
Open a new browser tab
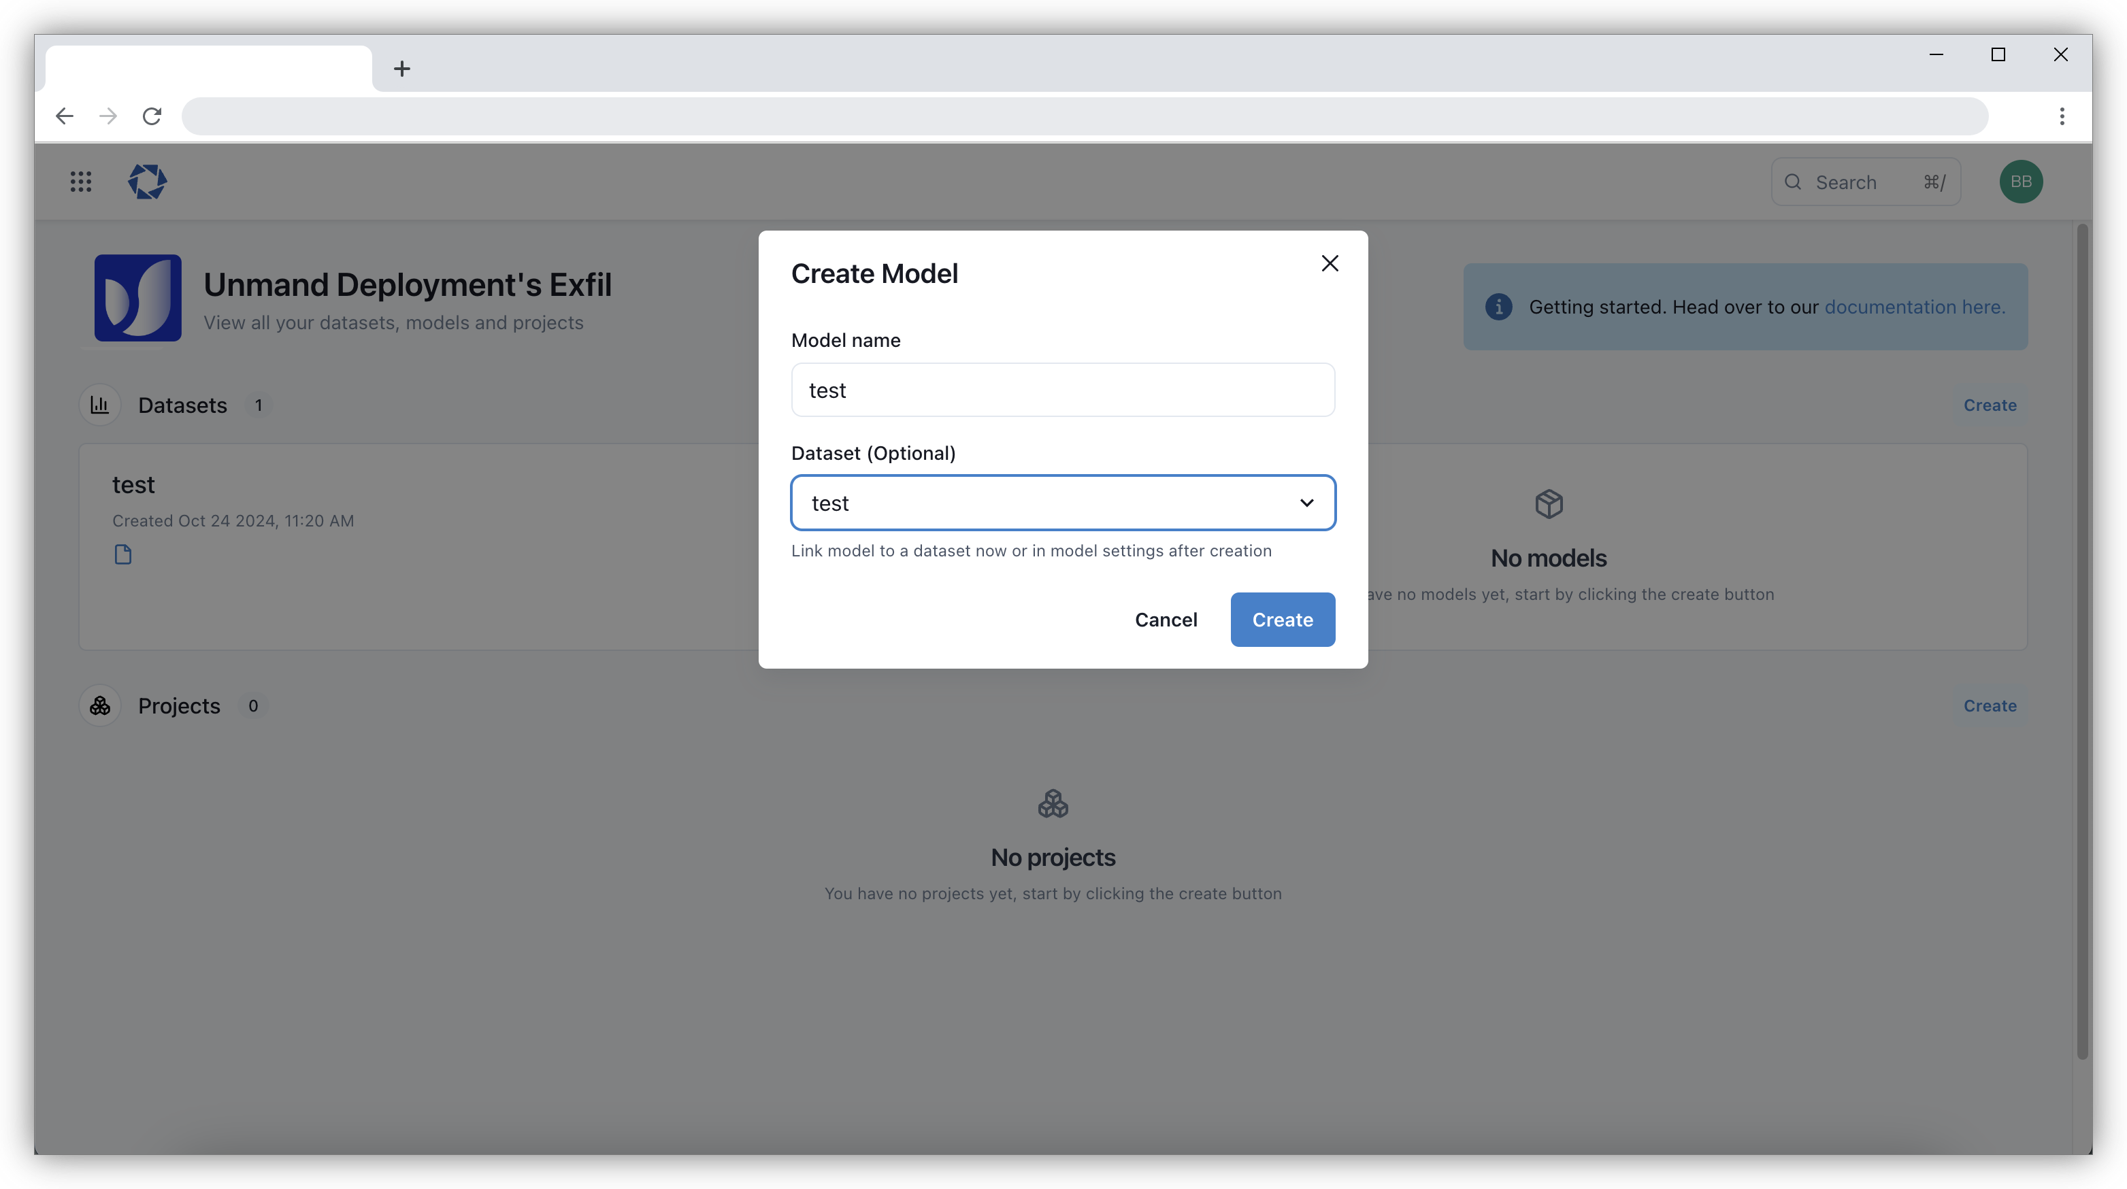click(402, 69)
